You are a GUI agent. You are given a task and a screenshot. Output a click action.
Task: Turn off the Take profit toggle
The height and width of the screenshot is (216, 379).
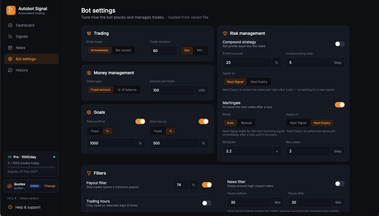coord(140,121)
